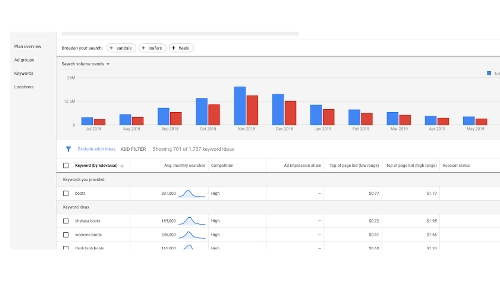Click the $0.77 low range bid
This screenshot has height=292, width=500.
pyautogui.click(x=374, y=194)
